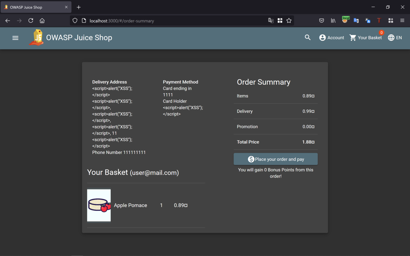The width and height of the screenshot is (410, 256).
Task: Click the globe language icon
Action: tap(391, 38)
